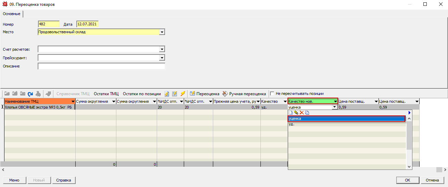Image resolution: width=448 pixels, height=187 pixels.
Task: Open Остатки ТМЦ from the toolbar
Action: click(x=106, y=93)
